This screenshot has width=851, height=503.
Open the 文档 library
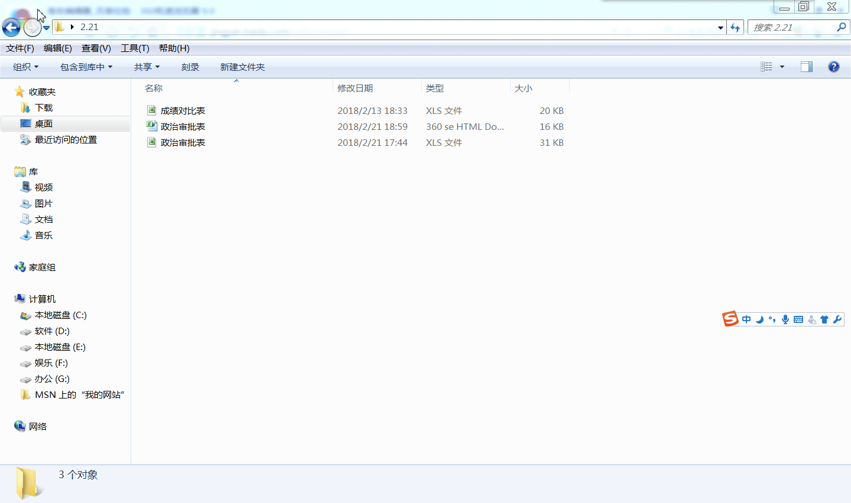[44, 220]
